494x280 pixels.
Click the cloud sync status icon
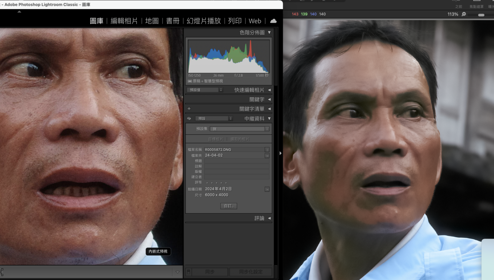click(273, 21)
